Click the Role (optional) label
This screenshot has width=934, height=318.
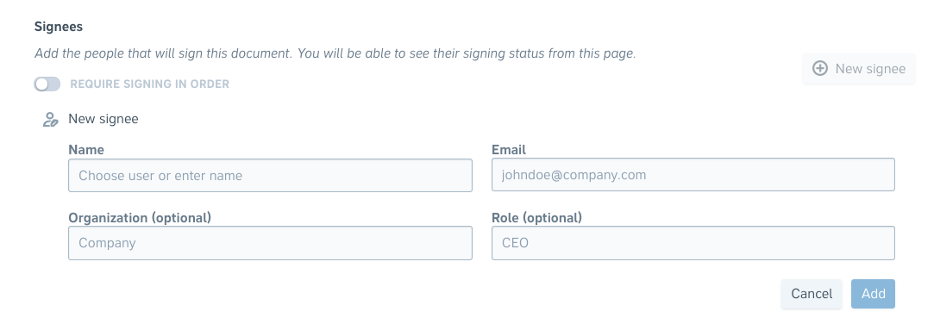536,217
